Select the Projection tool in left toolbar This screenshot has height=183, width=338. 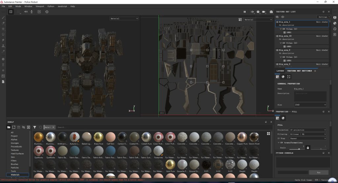pyautogui.click(x=3, y=29)
